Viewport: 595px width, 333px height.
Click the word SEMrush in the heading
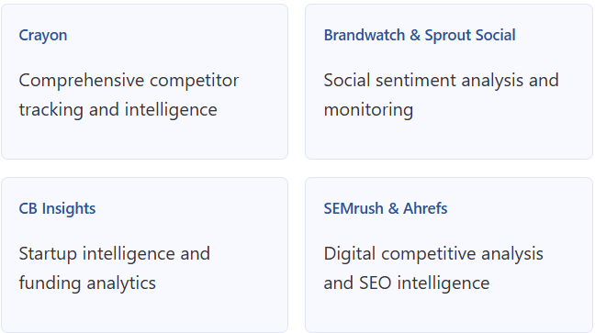354,208
